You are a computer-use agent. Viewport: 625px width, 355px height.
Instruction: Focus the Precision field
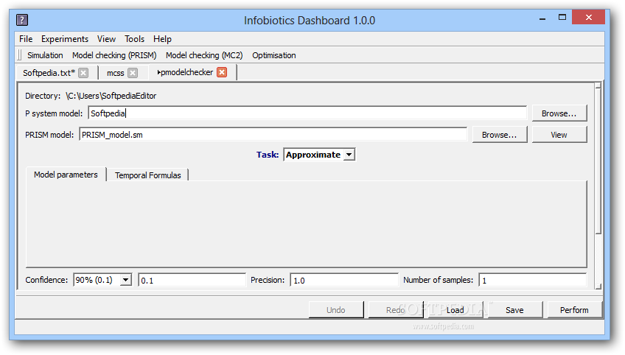click(x=344, y=280)
